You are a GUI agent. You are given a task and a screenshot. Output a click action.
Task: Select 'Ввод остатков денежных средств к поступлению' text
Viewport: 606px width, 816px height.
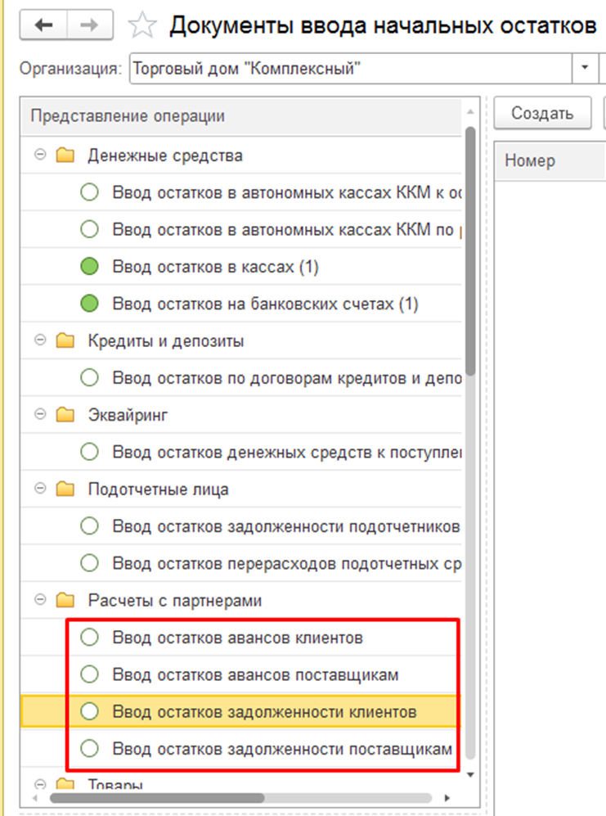click(x=287, y=453)
